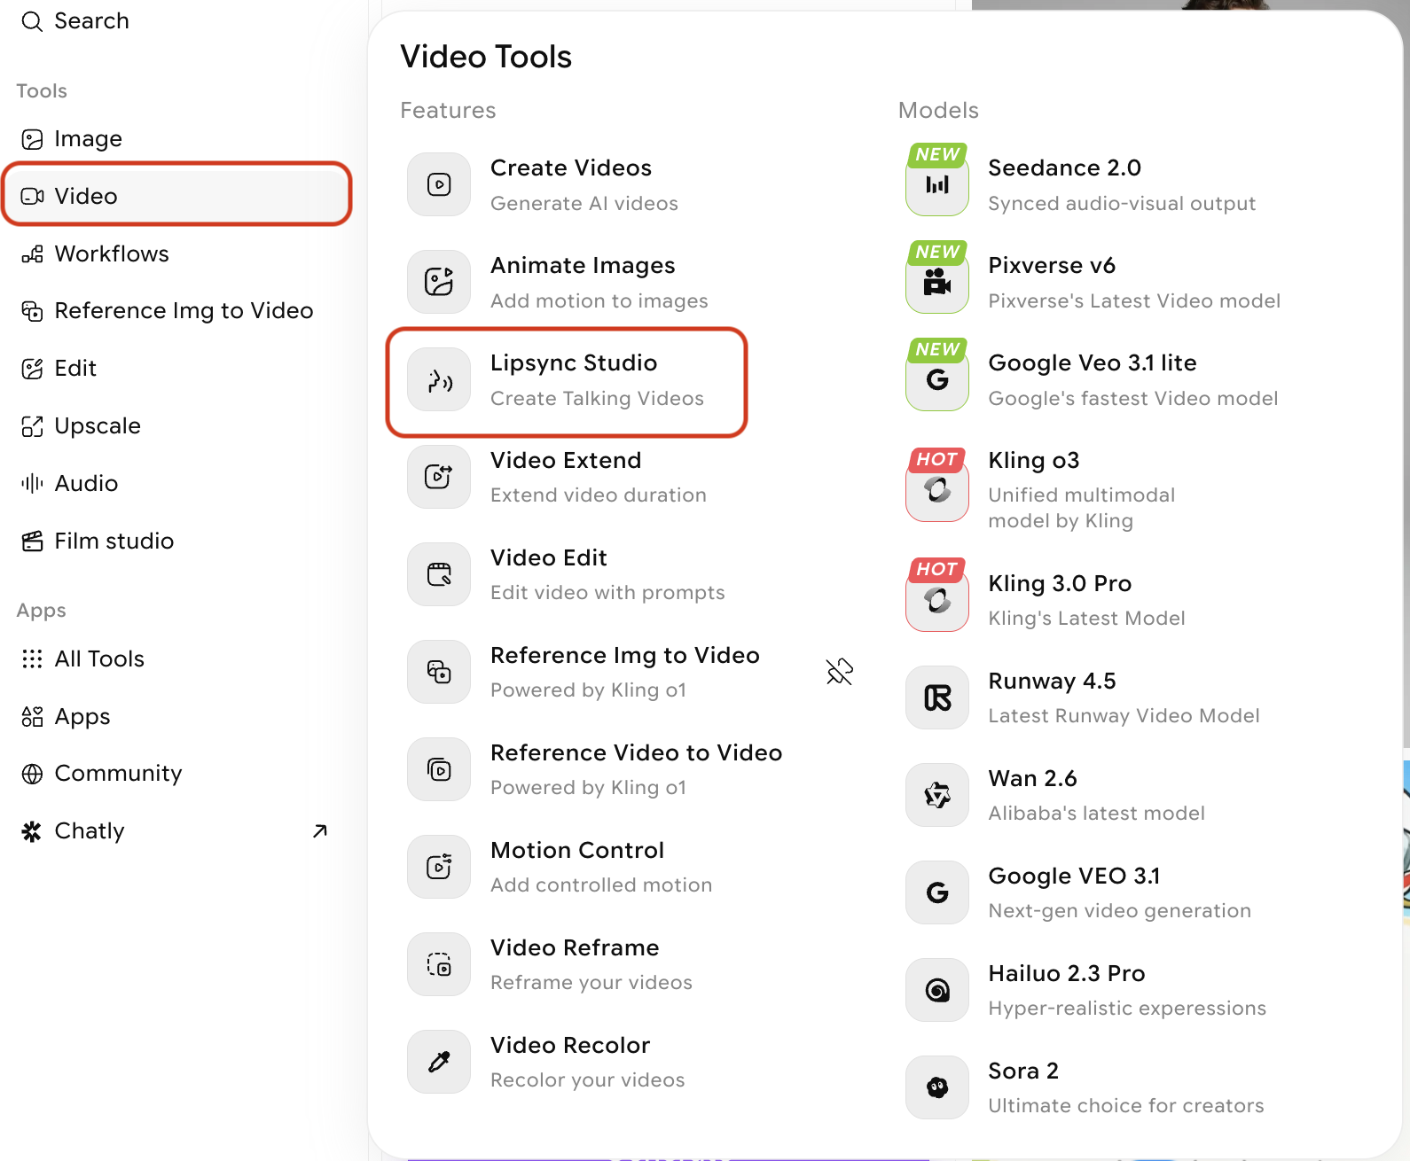Click the Seedance 2.0 model icon
The width and height of the screenshot is (1410, 1161).
tap(937, 184)
